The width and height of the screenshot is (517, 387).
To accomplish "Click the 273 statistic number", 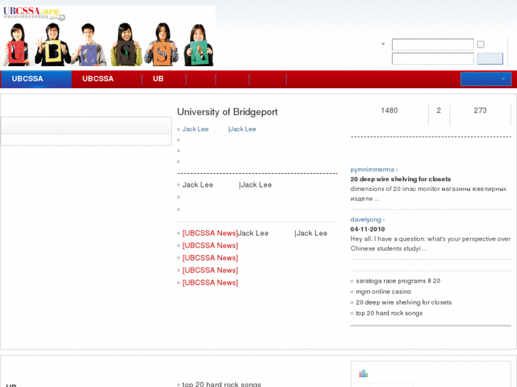I will [x=480, y=110].
